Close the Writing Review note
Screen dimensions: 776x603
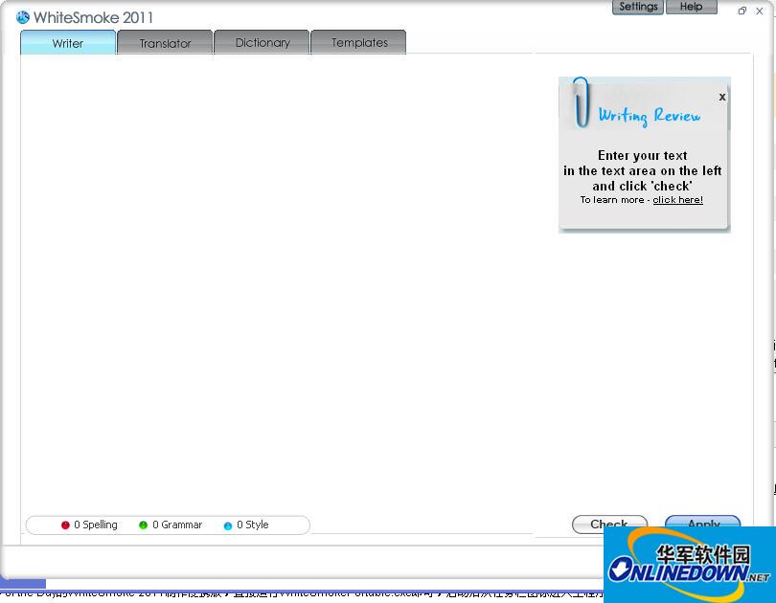pos(722,97)
